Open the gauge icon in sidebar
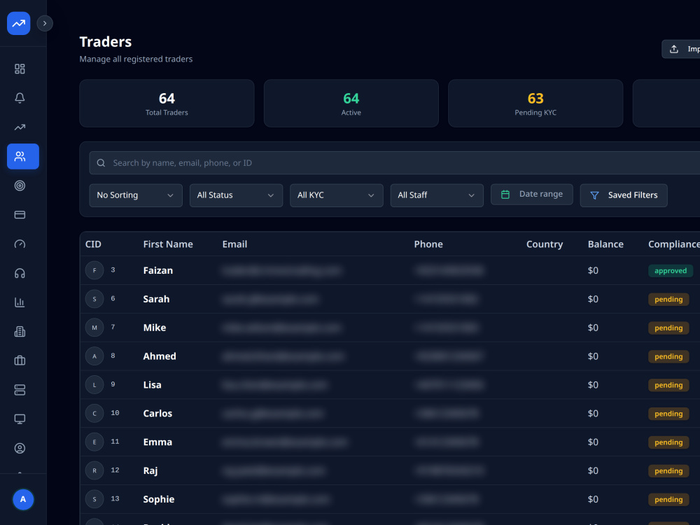700x525 pixels. tap(20, 244)
